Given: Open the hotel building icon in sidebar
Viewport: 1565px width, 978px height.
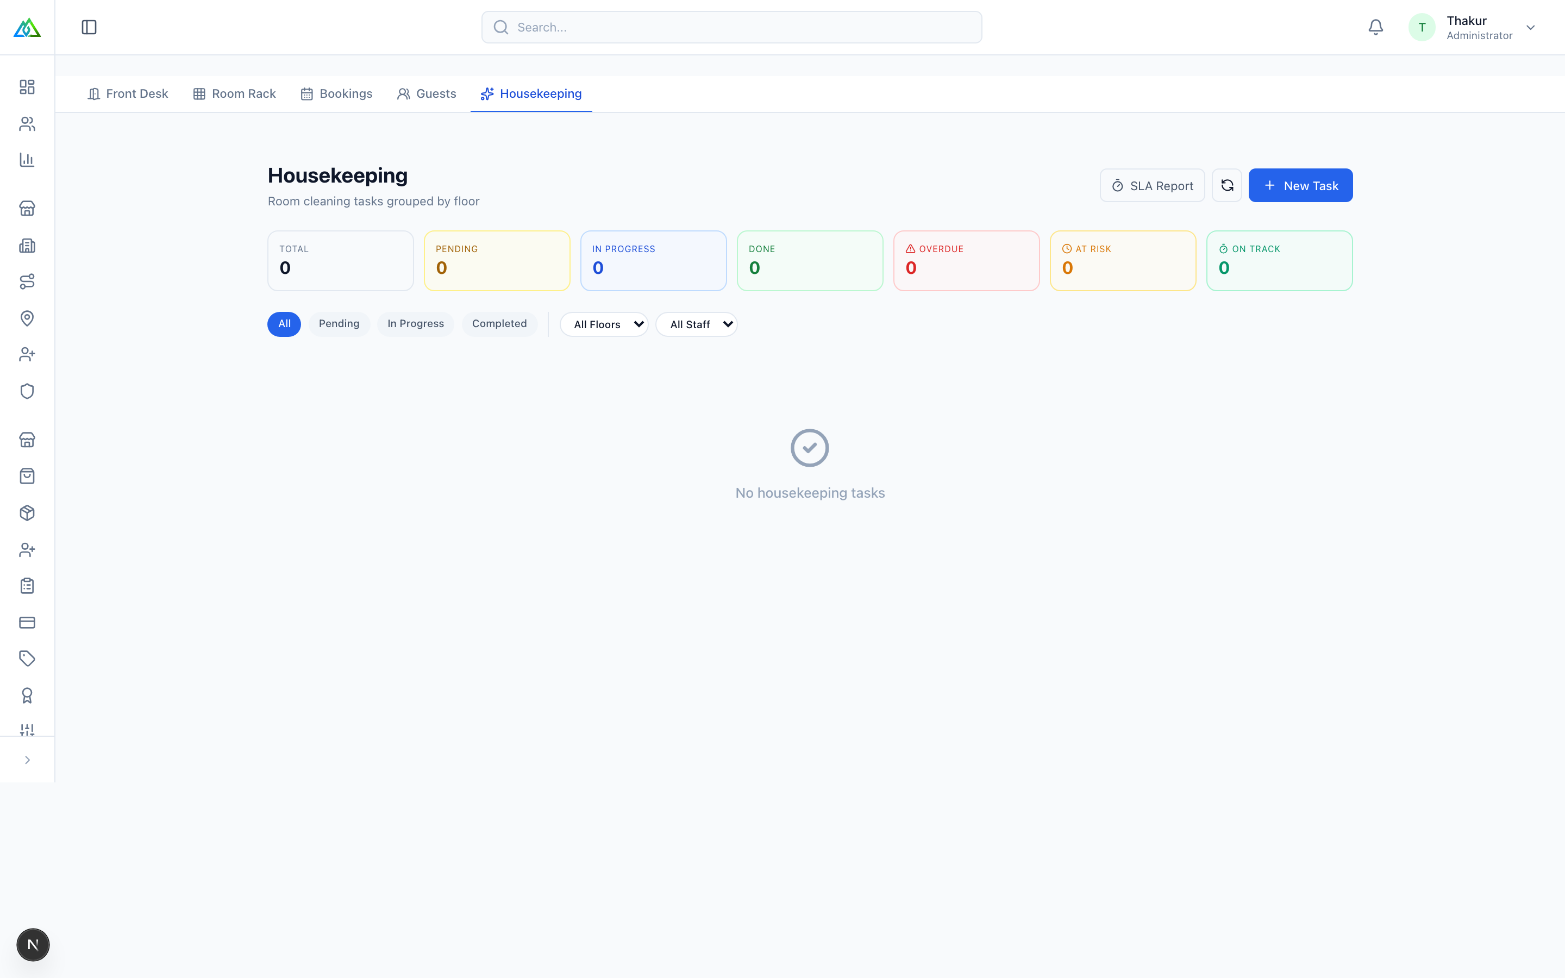Looking at the screenshot, I should coord(27,245).
